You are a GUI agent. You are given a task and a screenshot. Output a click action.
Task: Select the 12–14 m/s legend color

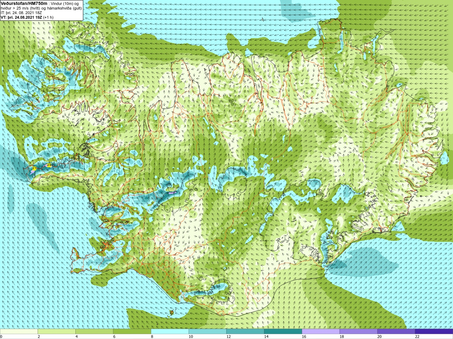click(x=245, y=332)
